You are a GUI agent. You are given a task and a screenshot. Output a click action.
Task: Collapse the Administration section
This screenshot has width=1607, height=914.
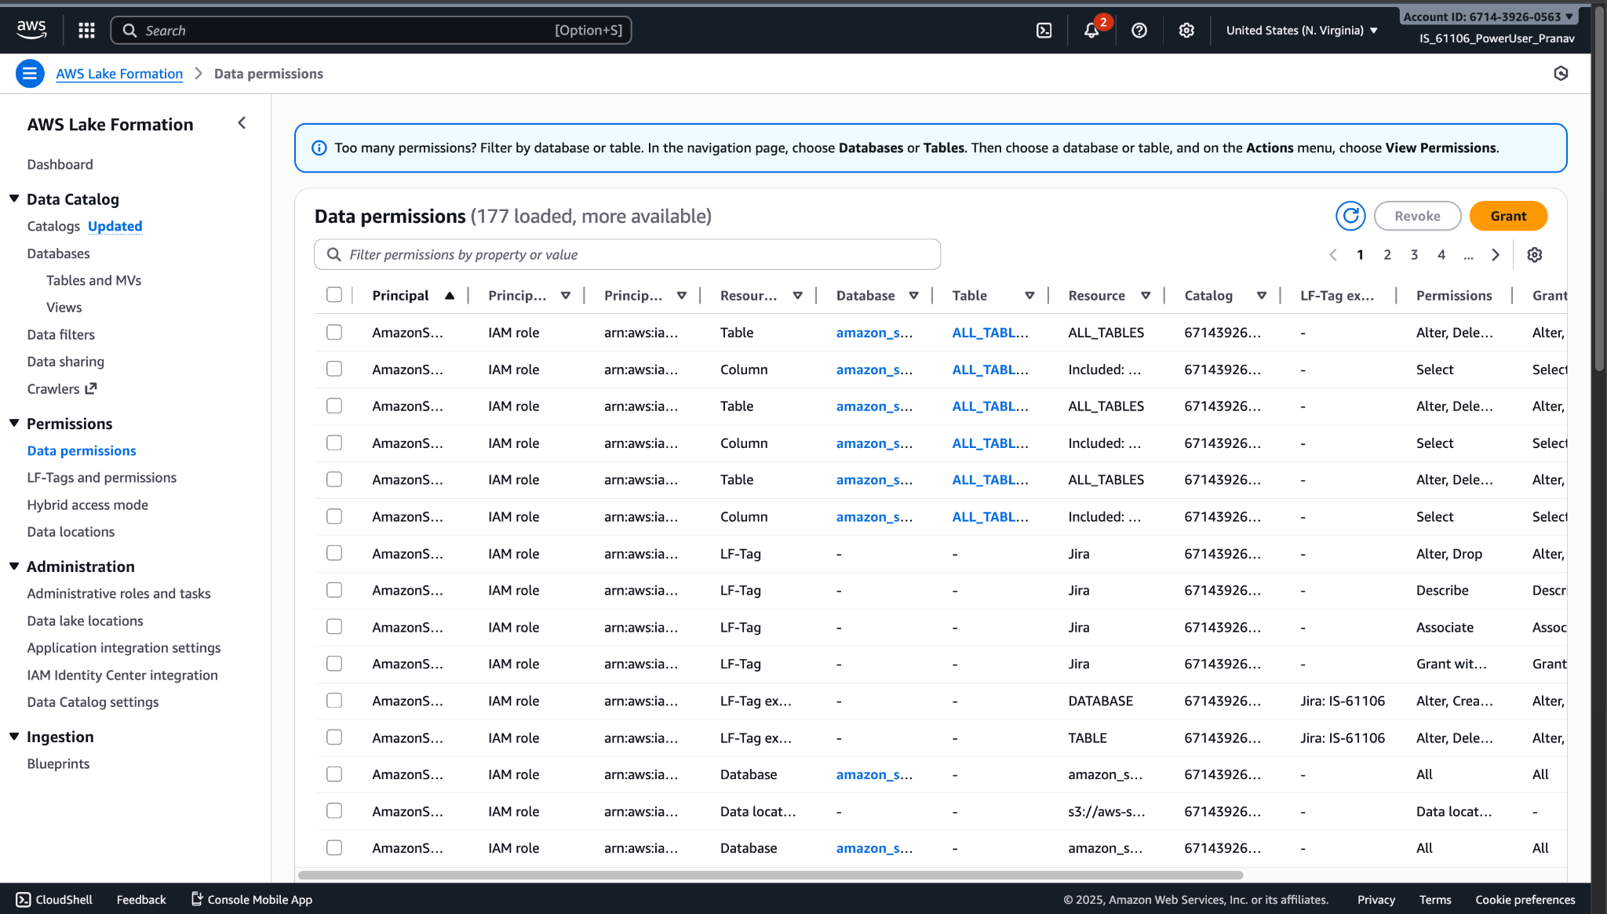point(14,566)
